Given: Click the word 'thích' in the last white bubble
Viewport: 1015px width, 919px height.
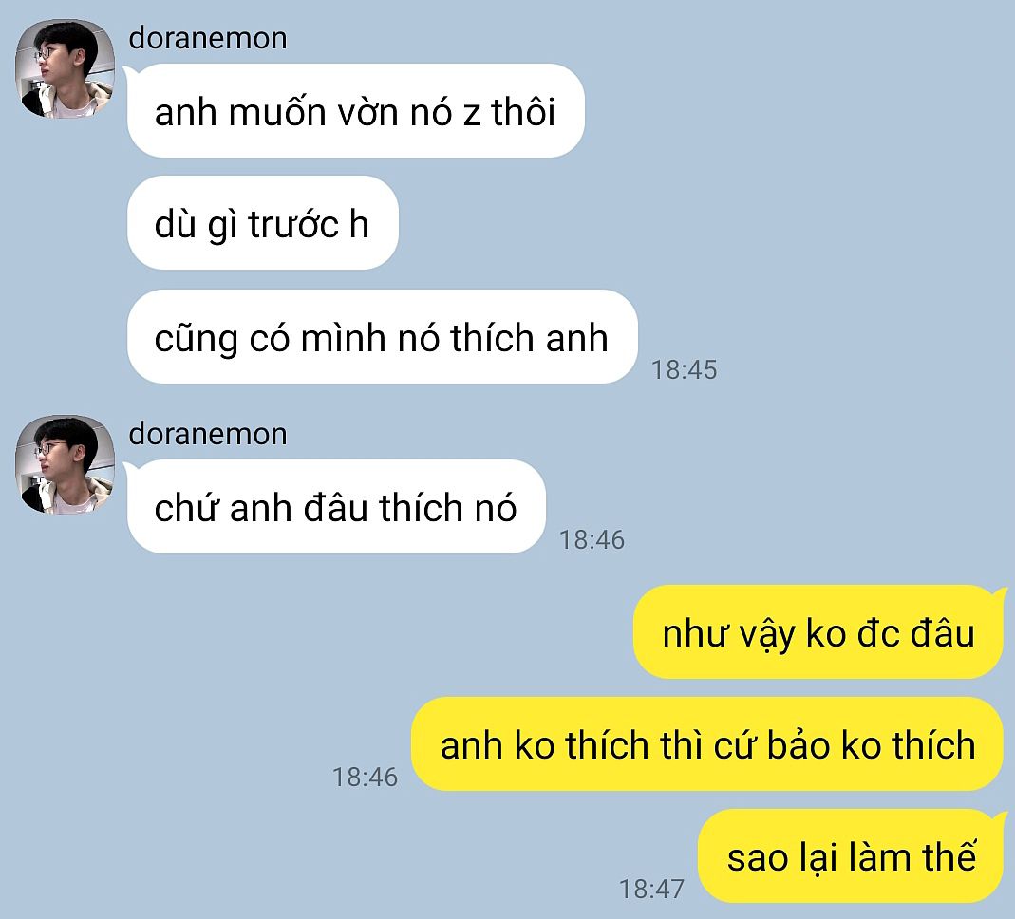Looking at the screenshot, I should tap(422, 507).
